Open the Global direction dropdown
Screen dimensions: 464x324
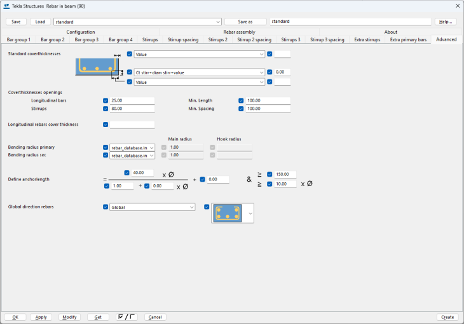152,207
